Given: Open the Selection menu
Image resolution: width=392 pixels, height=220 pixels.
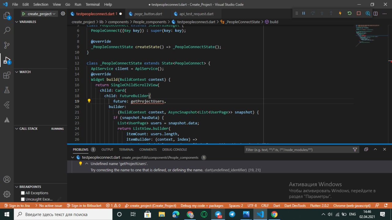Looking at the screenshot, I should pyautogui.click(x=41, y=5).
